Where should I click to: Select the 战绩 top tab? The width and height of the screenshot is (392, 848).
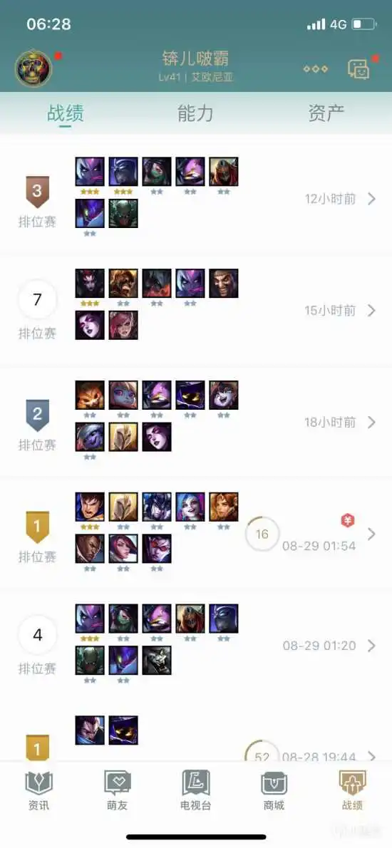[66, 113]
